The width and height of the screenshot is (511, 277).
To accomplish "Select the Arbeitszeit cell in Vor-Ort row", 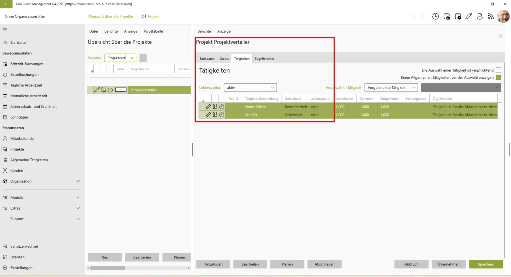I will (x=293, y=115).
